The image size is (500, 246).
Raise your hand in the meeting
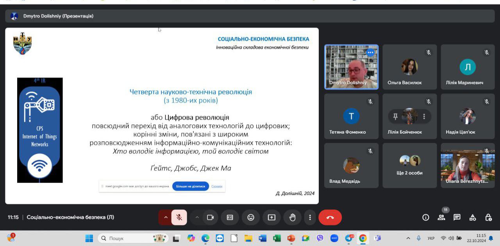pos(292,217)
